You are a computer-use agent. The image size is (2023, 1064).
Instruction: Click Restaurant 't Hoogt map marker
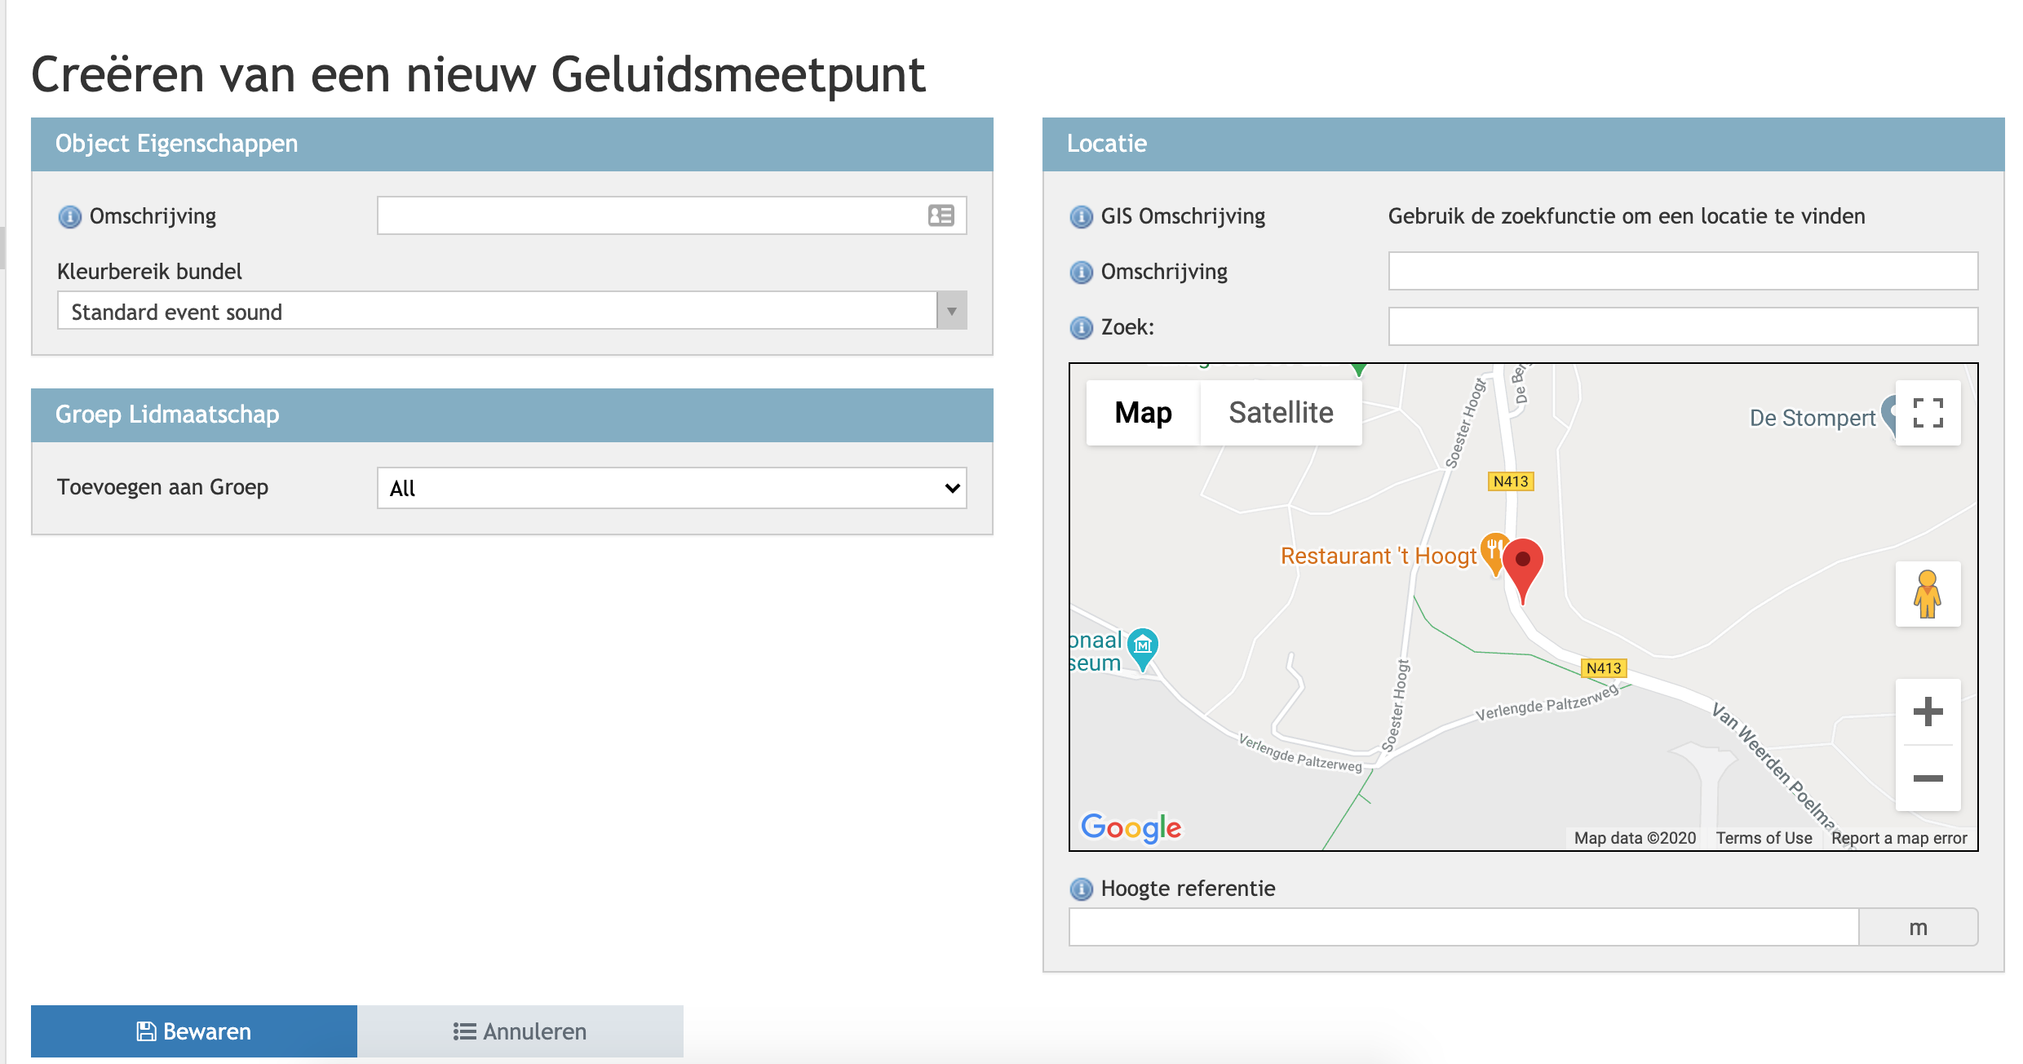(1493, 552)
